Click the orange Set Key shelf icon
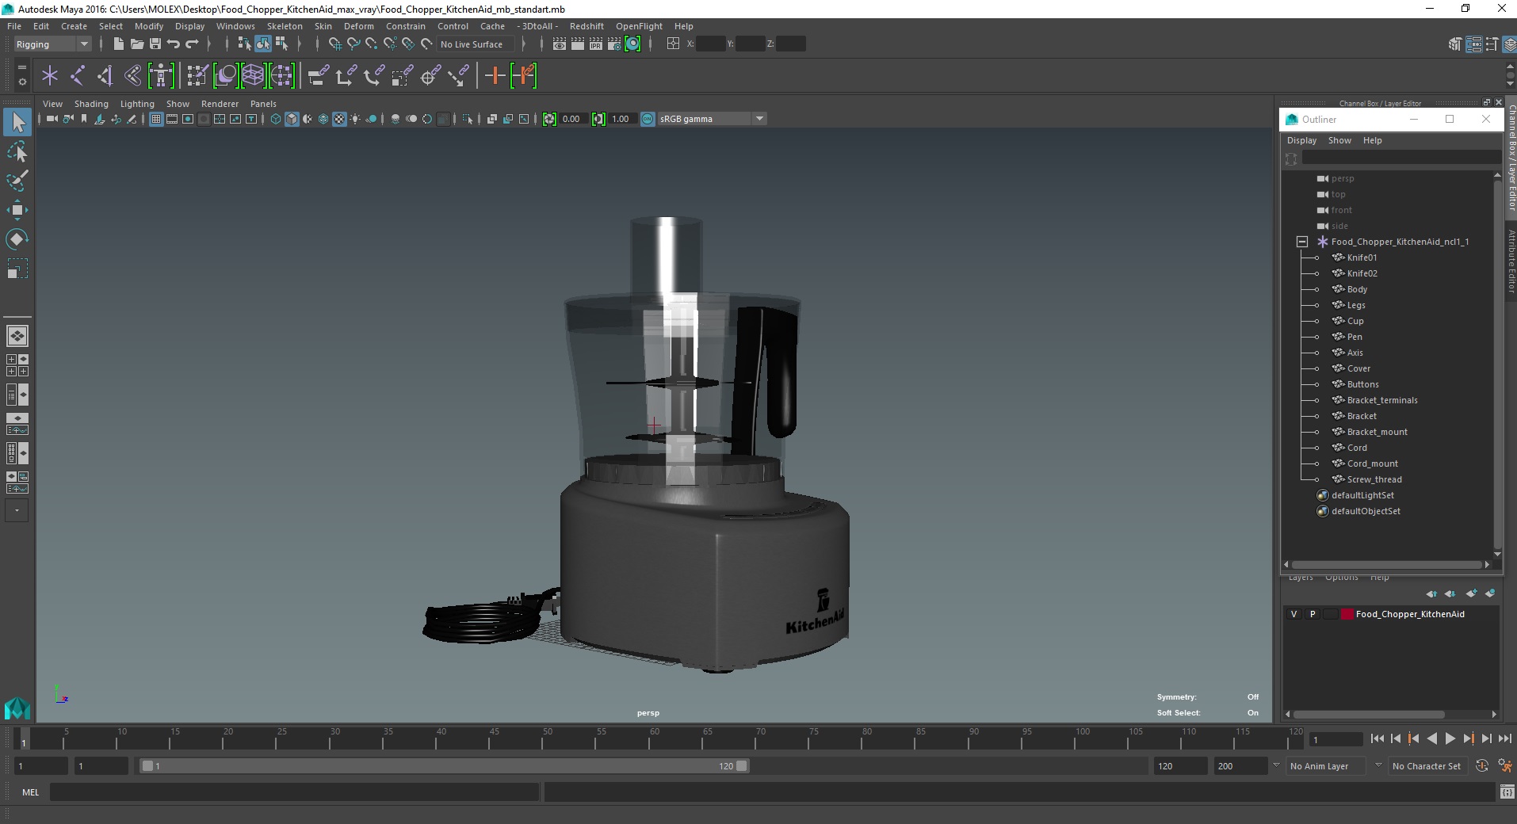This screenshot has width=1517, height=824. [495, 76]
